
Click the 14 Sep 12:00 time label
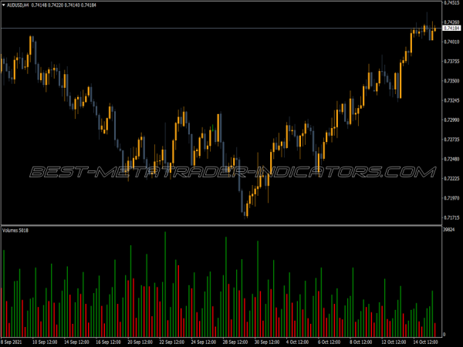76,342
